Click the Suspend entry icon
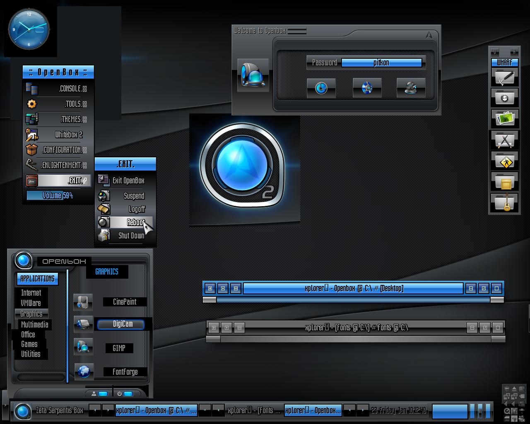The width and height of the screenshot is (530, 424). 104,196
